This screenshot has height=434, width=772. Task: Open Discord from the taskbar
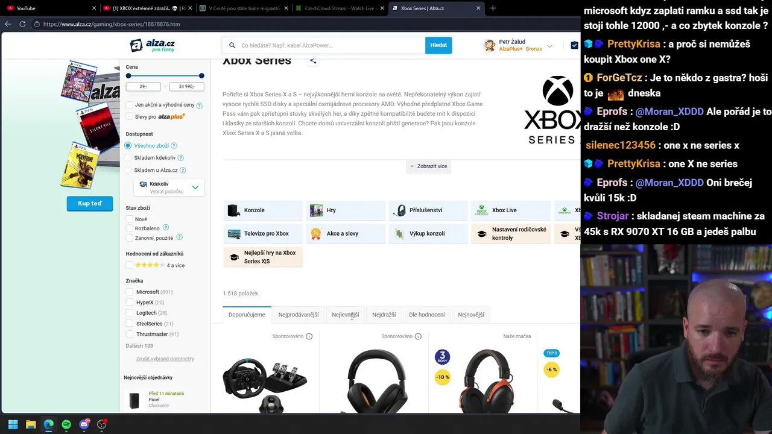pos(84,424)
